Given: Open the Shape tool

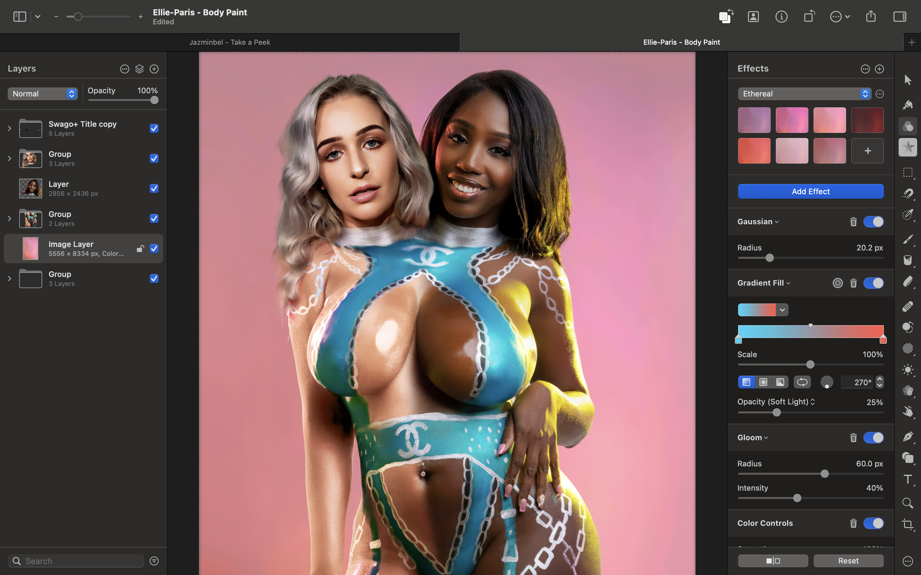Looking at the screenshot, I should tap(908, 458).
